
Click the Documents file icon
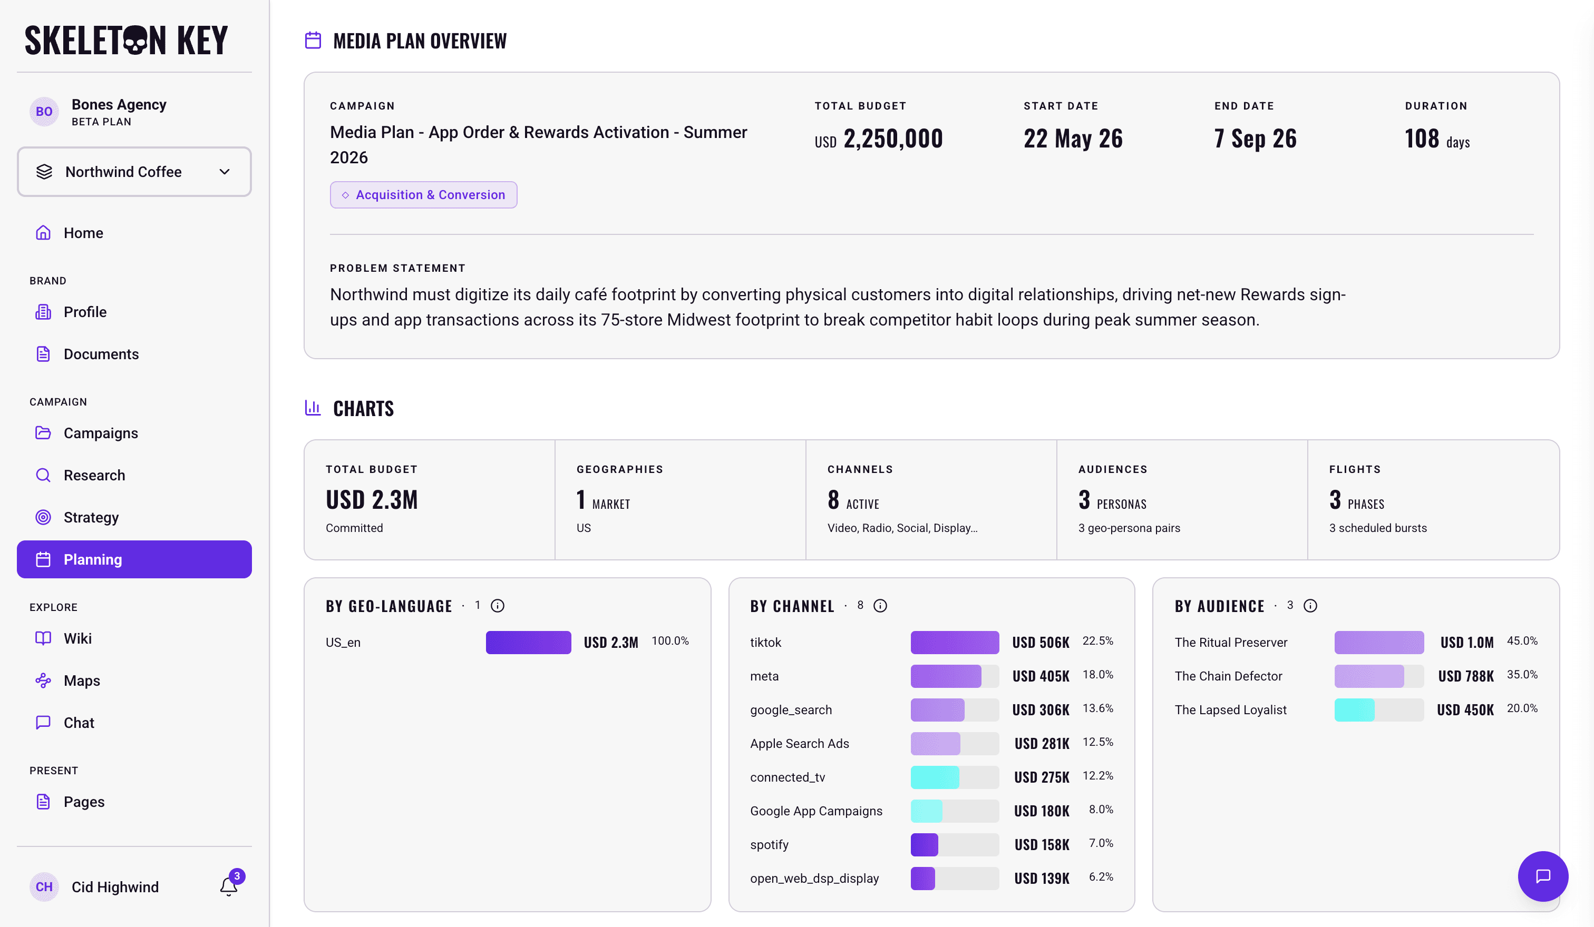pyautogui.click(x=43, y=354)
